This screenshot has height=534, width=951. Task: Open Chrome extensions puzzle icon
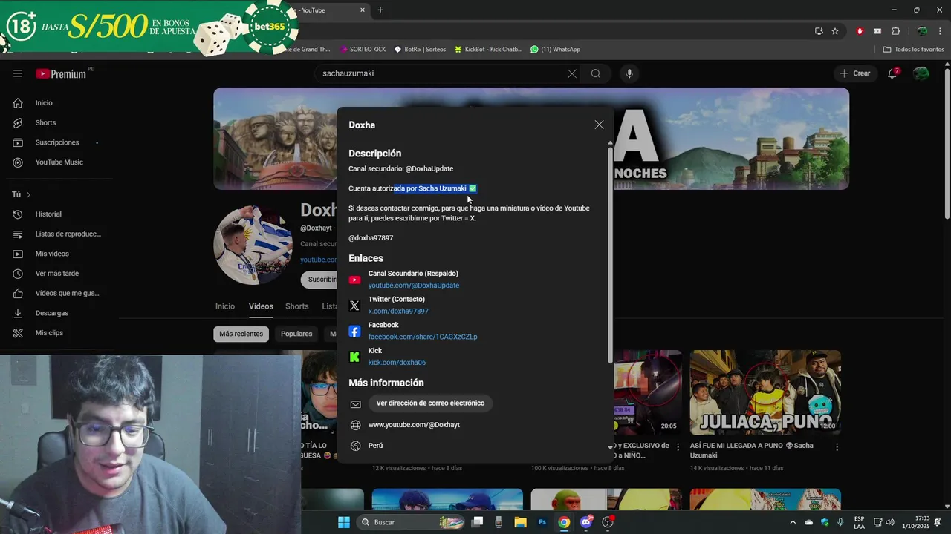[895, 31]
